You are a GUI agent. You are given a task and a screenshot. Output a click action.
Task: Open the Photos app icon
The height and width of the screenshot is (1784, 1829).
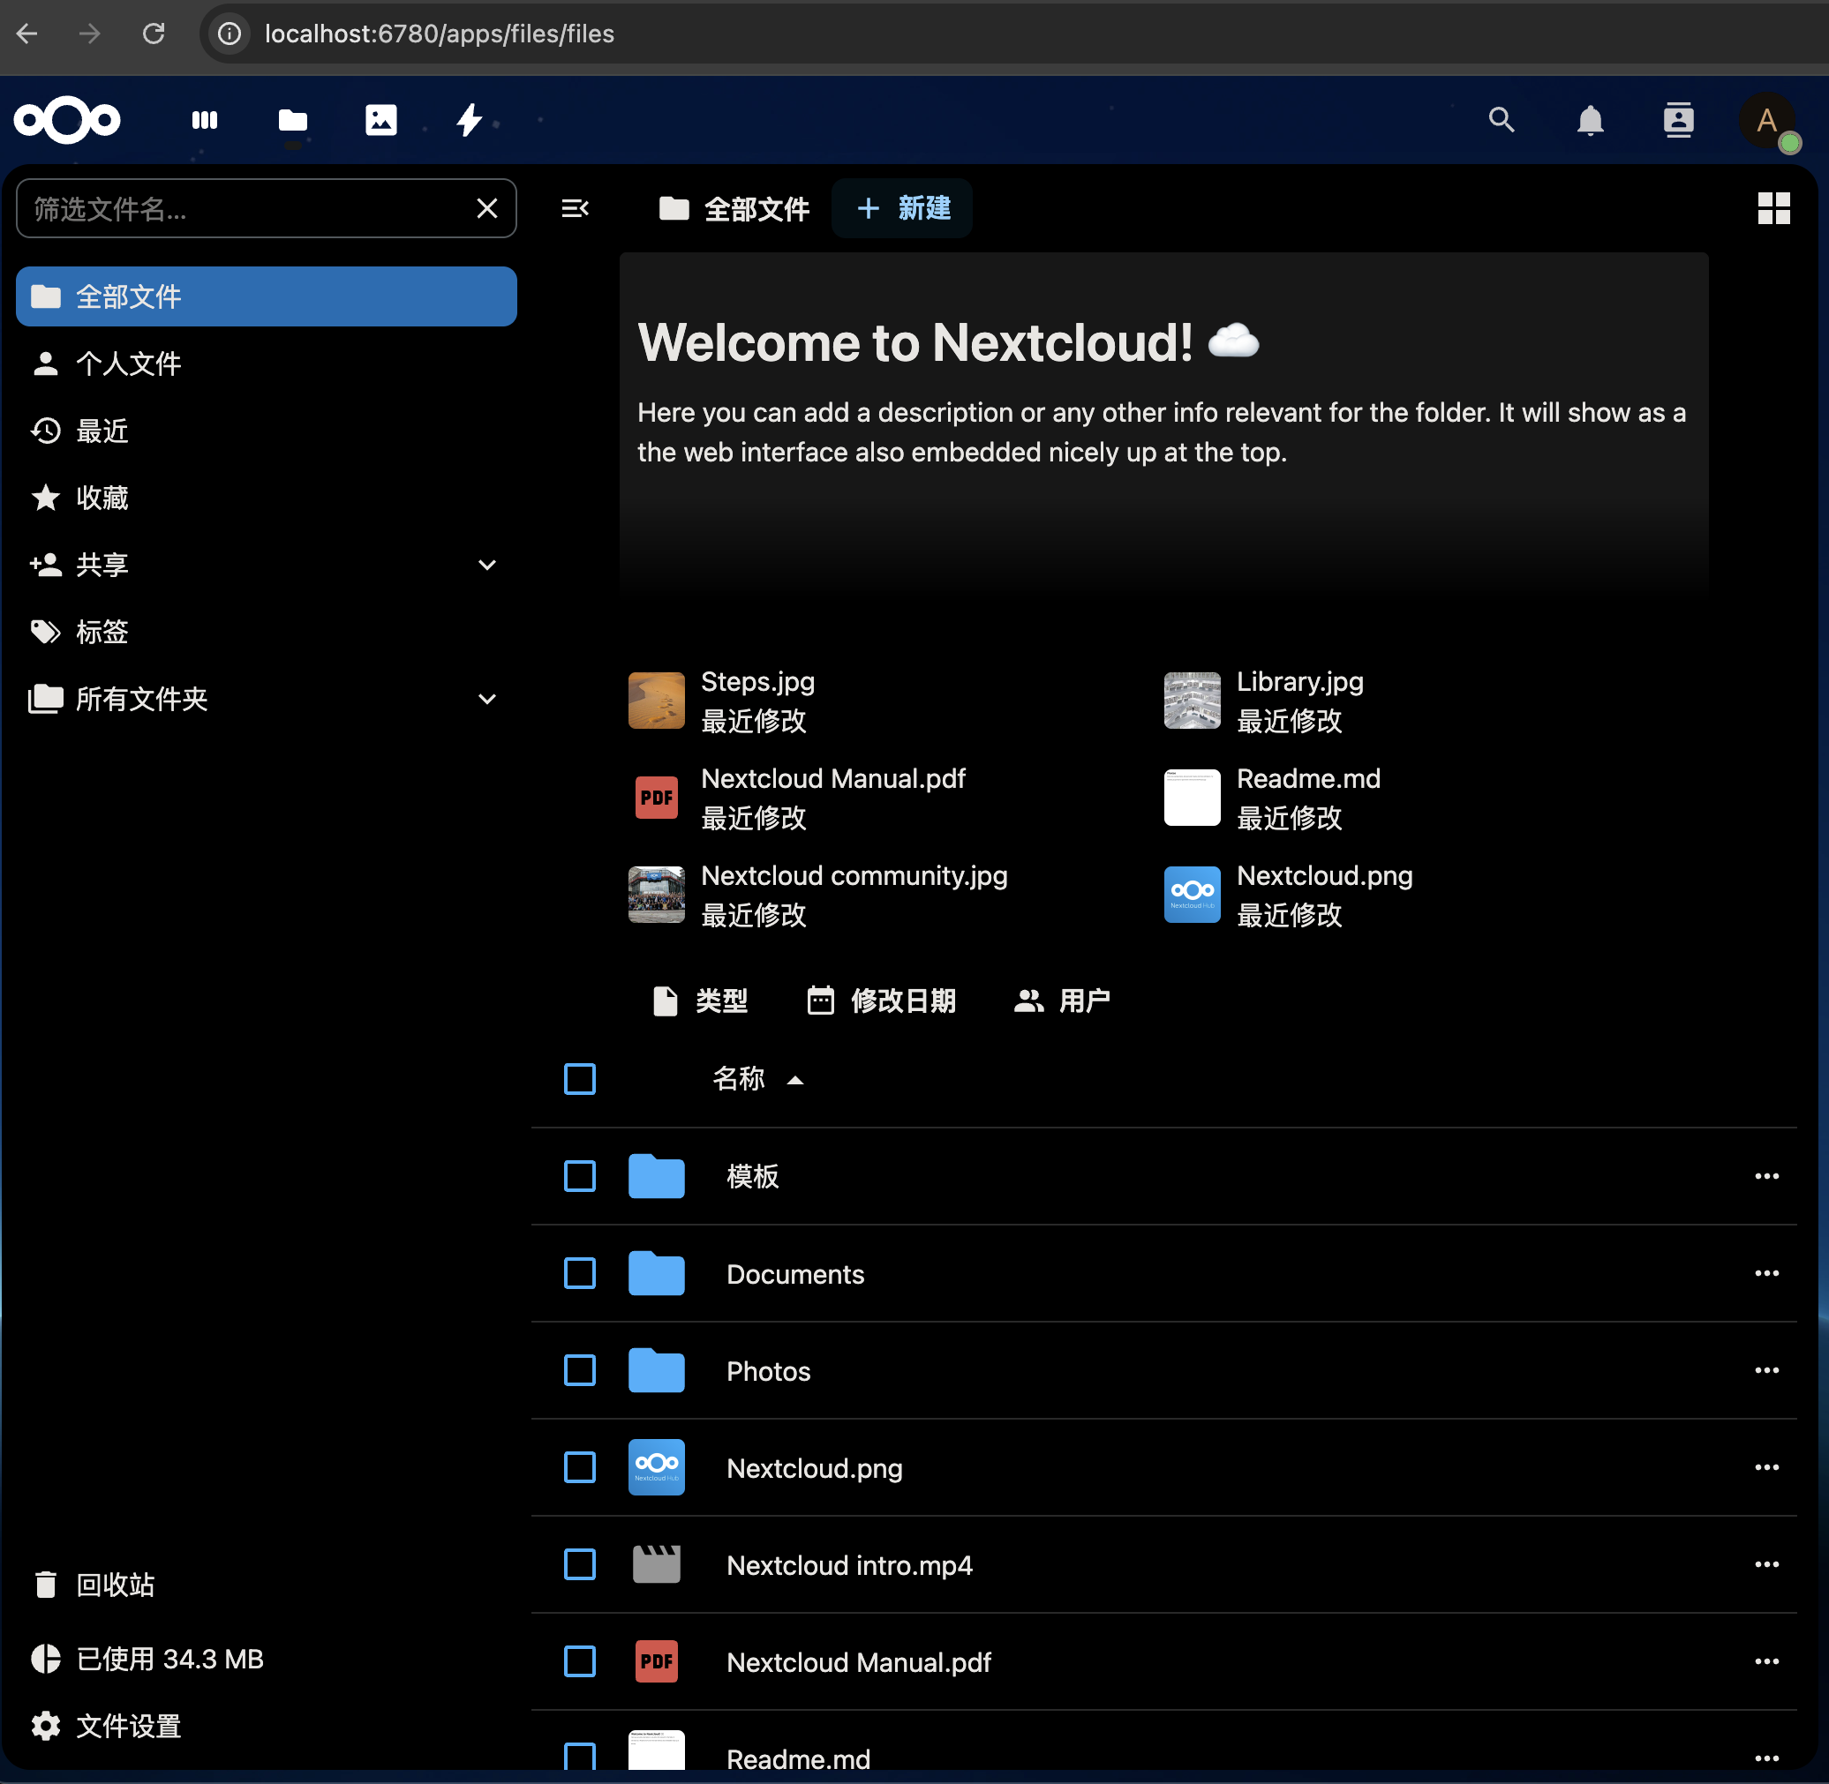(380, 120)
